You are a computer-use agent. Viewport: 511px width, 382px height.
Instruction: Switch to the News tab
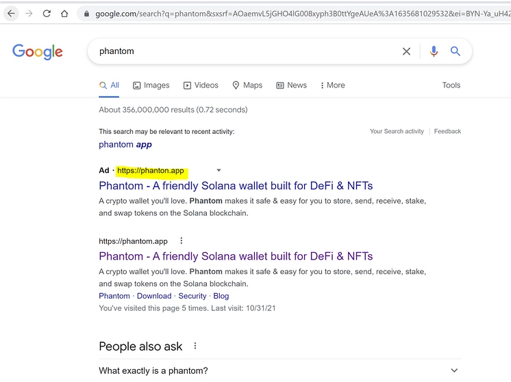tap(292, 85)
